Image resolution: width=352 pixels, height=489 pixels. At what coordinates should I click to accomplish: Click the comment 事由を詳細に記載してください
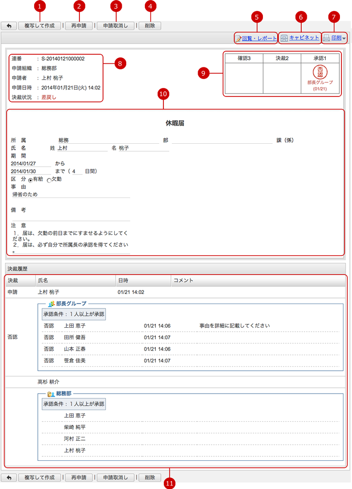(235, 326)
